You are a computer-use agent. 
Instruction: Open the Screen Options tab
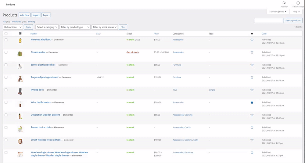278,12
